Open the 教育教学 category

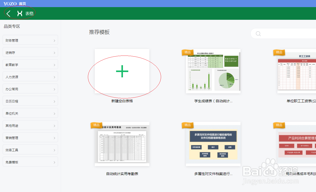(30, 65)
